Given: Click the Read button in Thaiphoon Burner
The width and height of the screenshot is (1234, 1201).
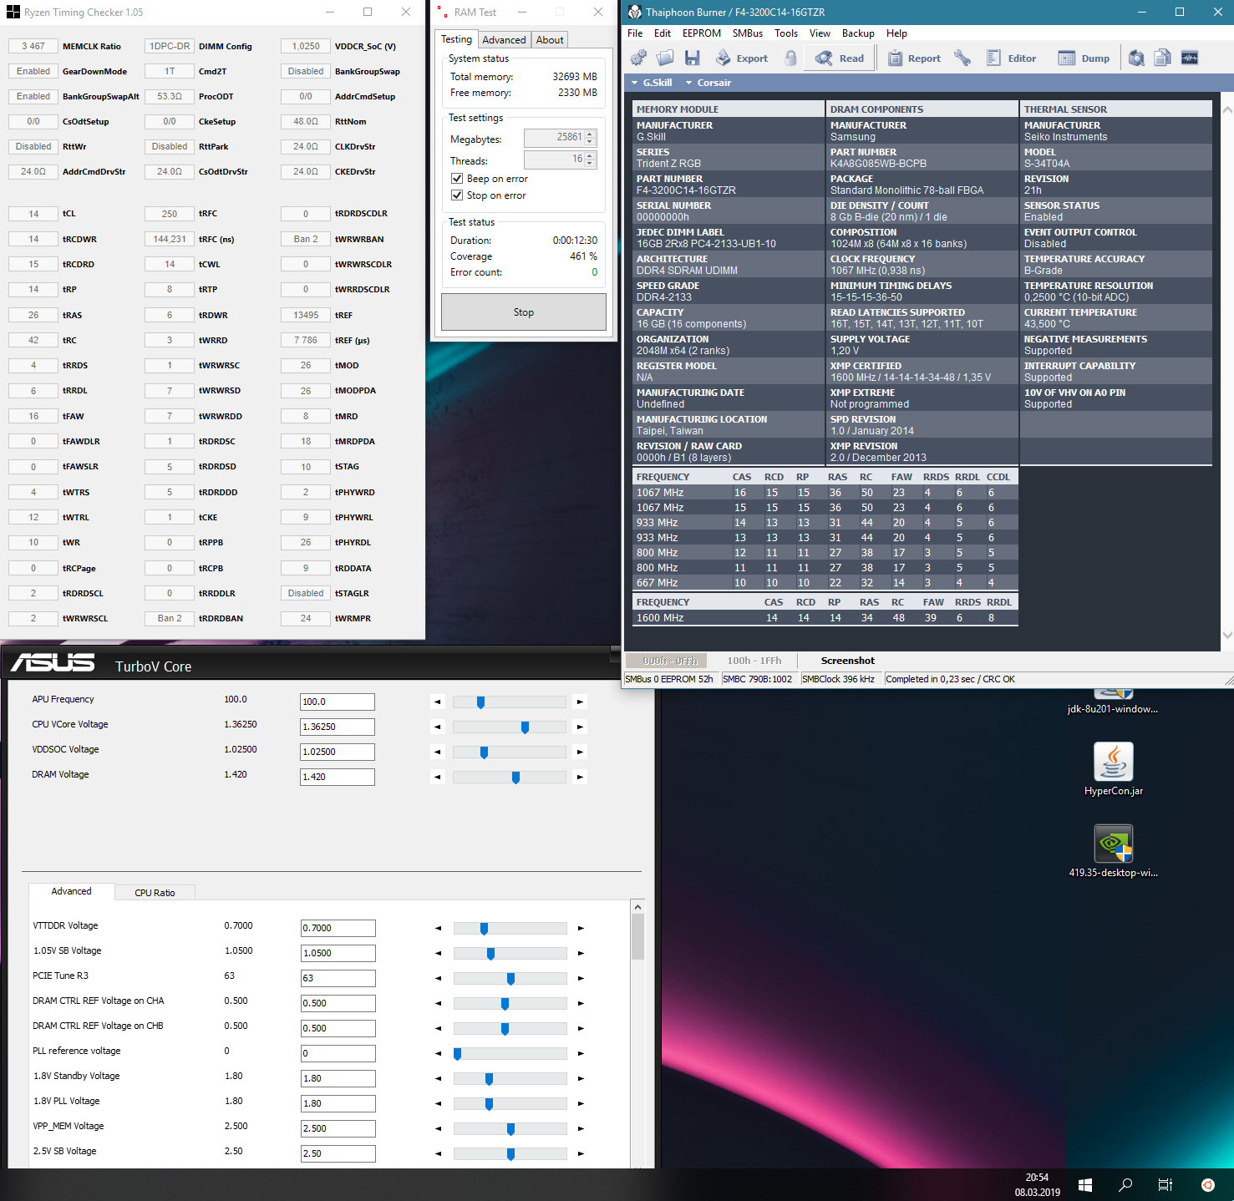Looking at the screenshot, I should click(840, 58).
